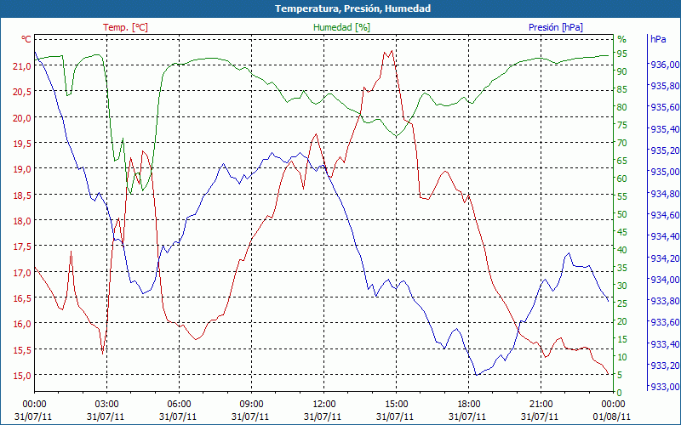Click the chart title 'Temperatura, Presión, Humedad'
The height and width of the screenshot is (425, 681).
point(352,8)
